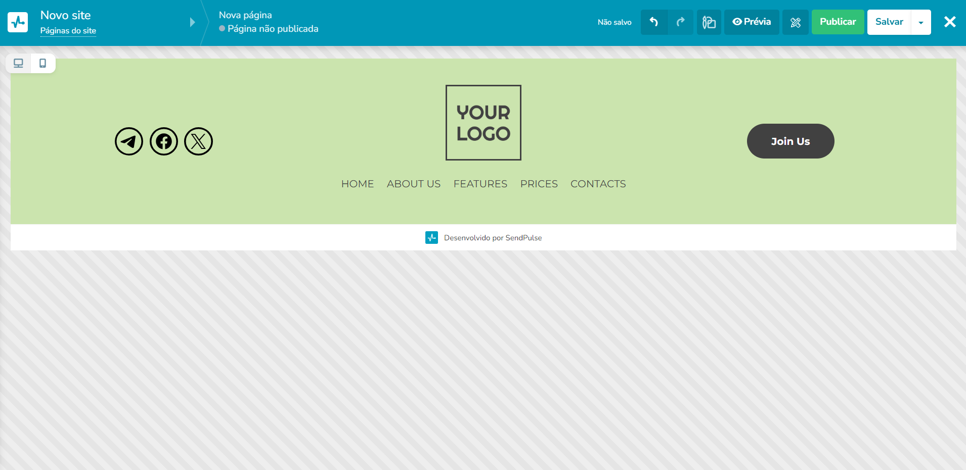This screenshot has height=470, width=966.
Task: Open the design tools ruler-and-pencil icon
Action: point(796,22)
